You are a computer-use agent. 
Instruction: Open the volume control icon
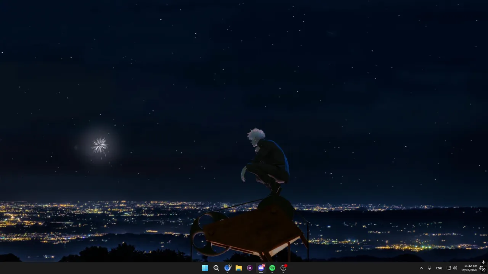tap(455, 268)
